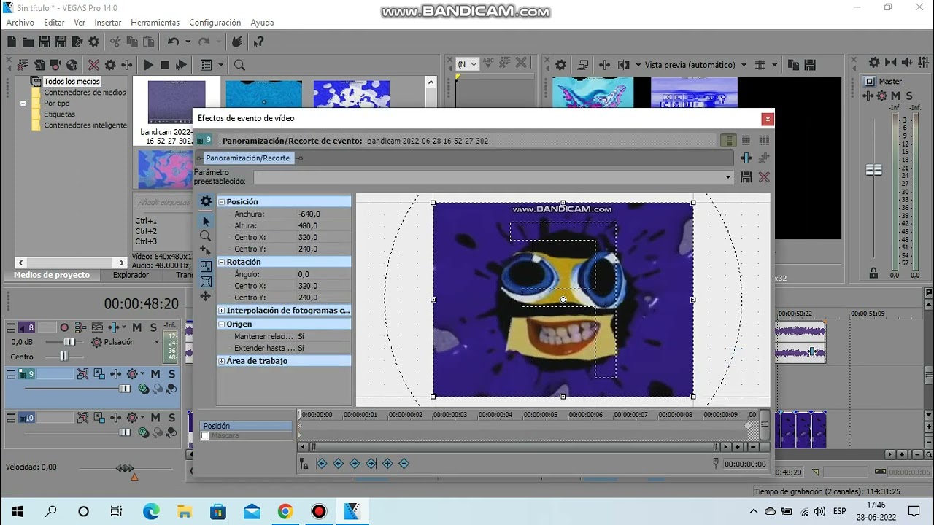This screenshot has height=525, width=934.
Task: Open the Configuración menu
Action: 215,23
